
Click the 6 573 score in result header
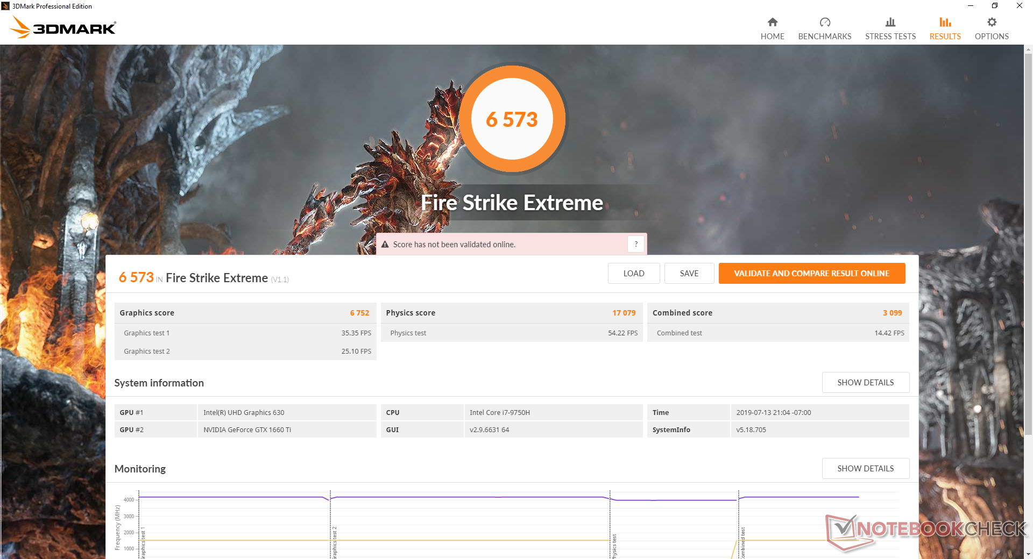tap(136, 277)
